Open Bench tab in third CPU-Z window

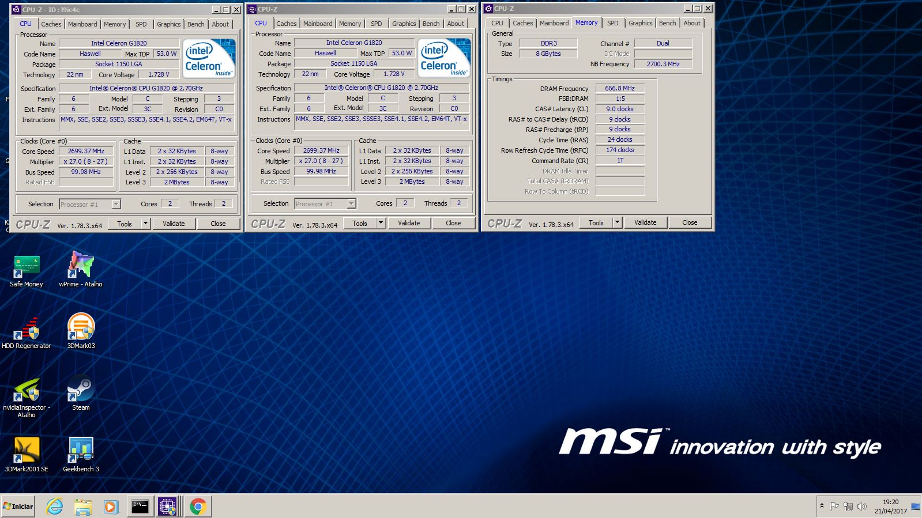click(x=667, y=23)
